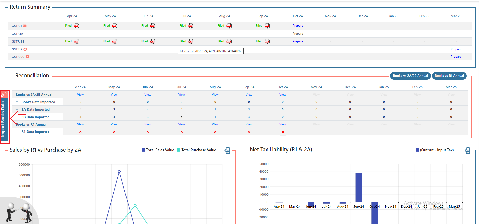Open Books vs 2A/2B Annual report

[410, 76]
